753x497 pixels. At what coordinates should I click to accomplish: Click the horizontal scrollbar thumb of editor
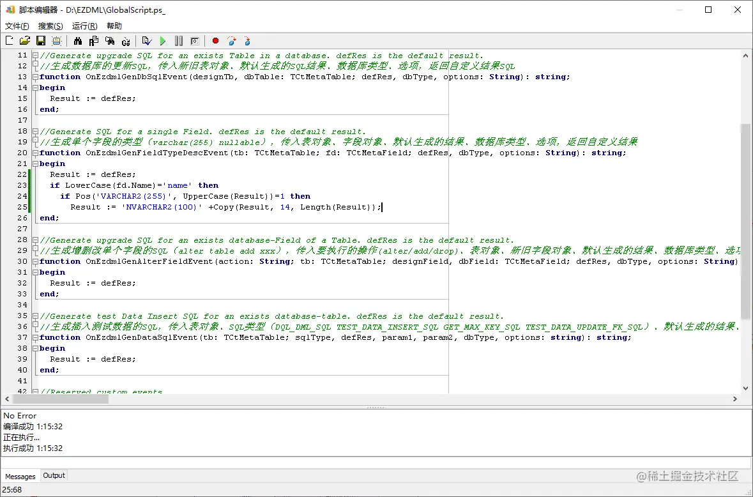coord(61,399)
